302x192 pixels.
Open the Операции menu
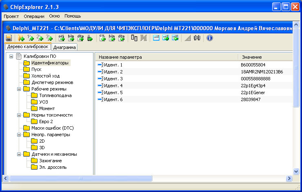(34, 16)
